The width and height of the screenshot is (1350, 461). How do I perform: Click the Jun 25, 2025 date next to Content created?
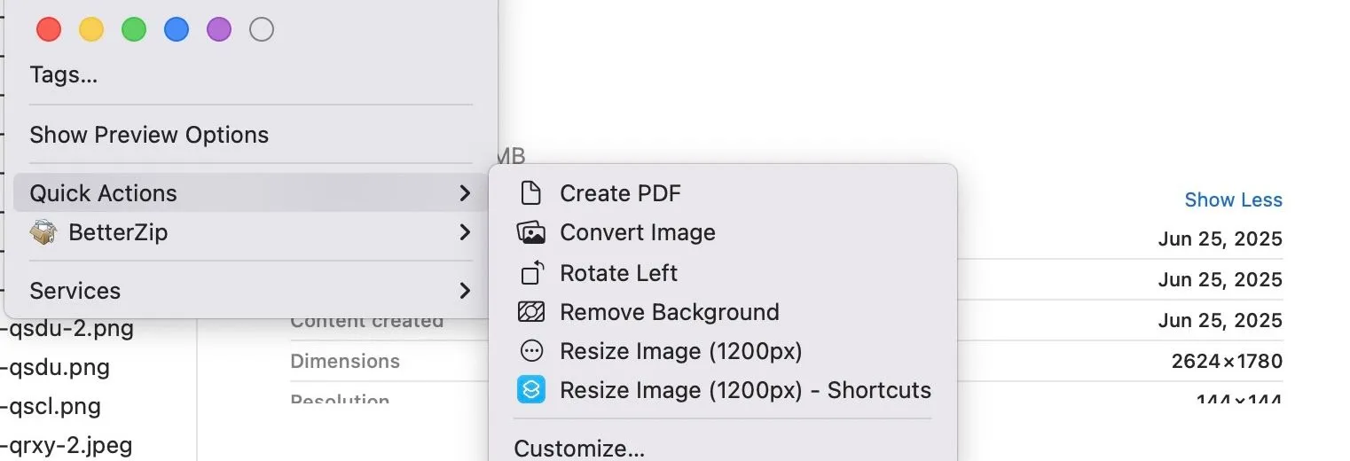coord(1220,321)
